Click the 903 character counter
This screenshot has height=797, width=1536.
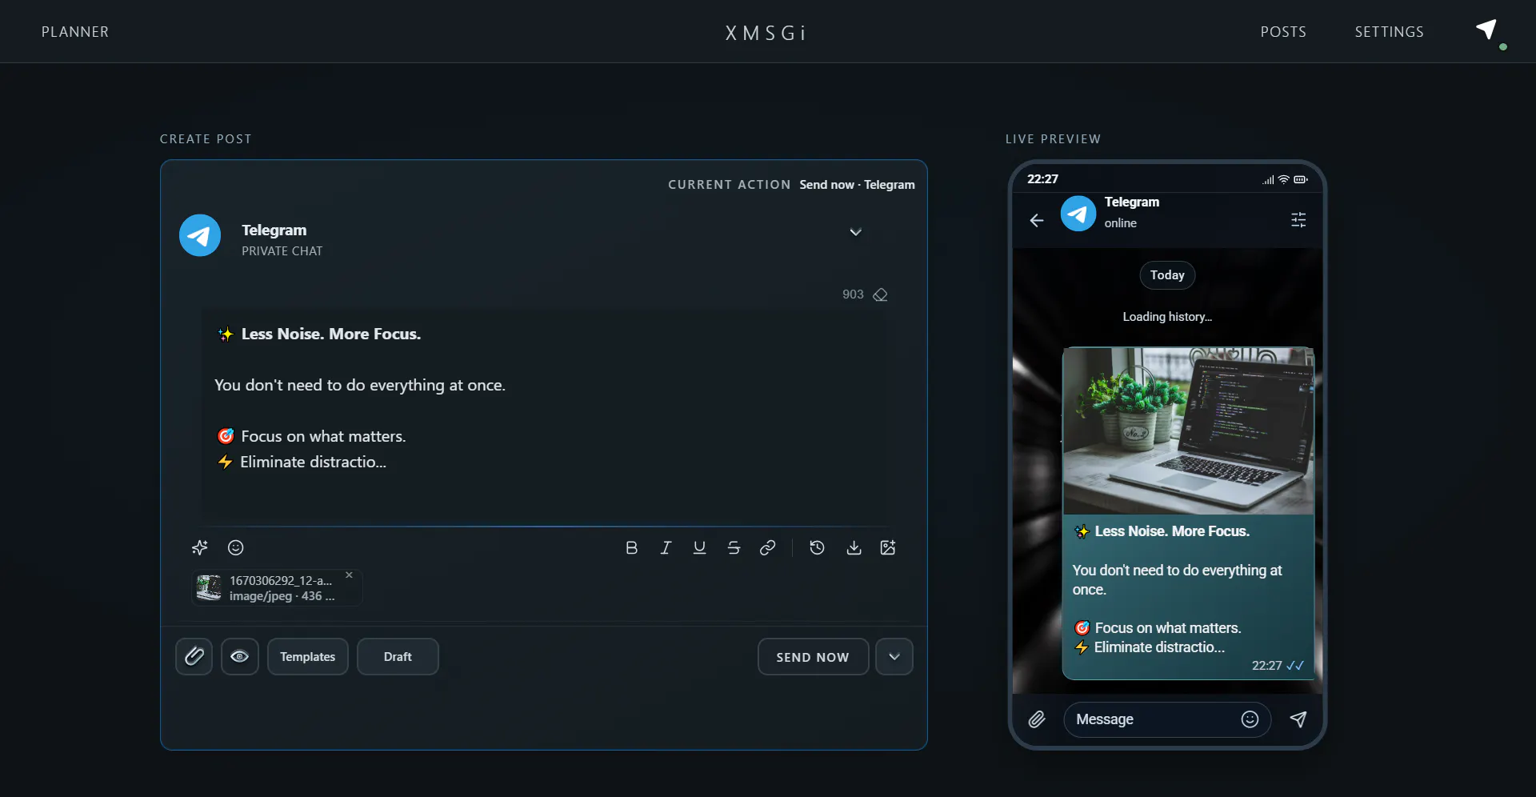(x=853, y=294)
